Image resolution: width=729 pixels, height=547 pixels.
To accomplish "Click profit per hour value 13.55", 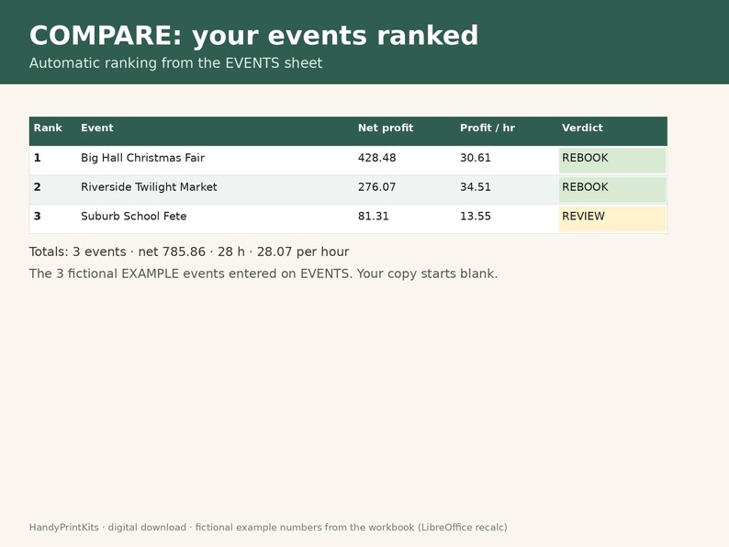I will [476, 217].
